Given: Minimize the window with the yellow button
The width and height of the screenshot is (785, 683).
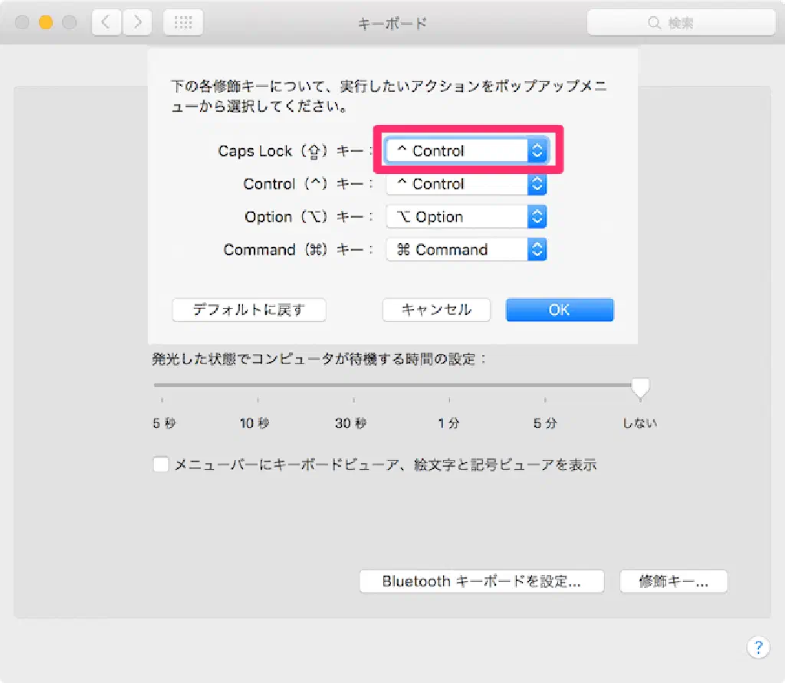Looking at the screenshot, I should coord(45,23).
